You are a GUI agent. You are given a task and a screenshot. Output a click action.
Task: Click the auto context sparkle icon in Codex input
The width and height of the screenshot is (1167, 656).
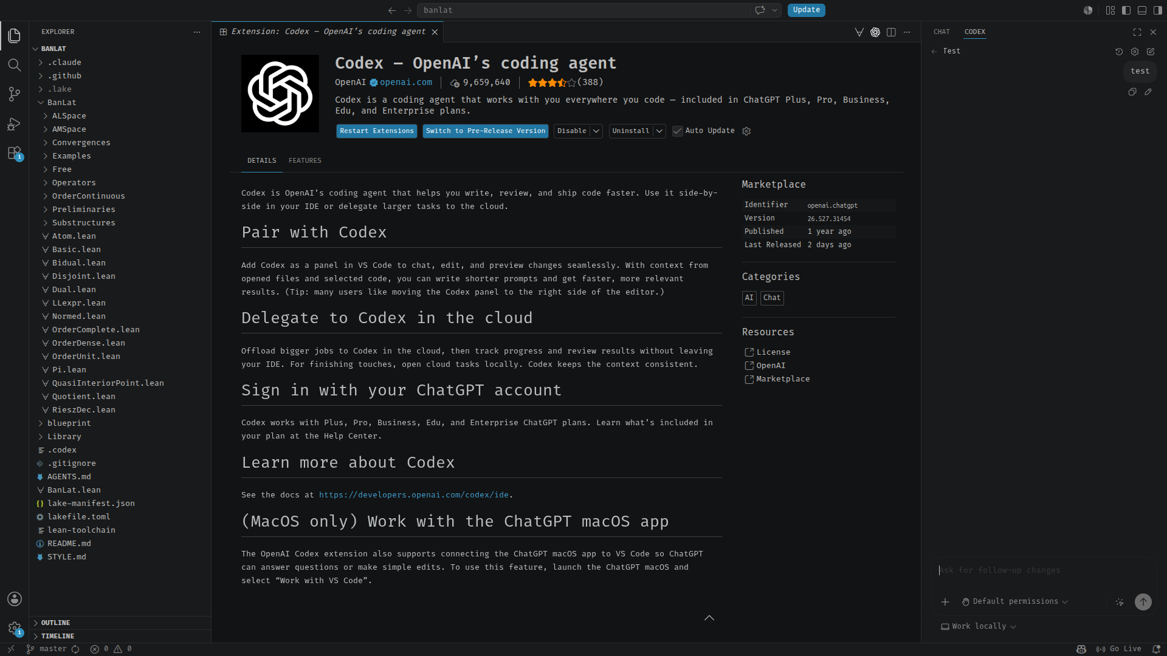click(1120, 602)
